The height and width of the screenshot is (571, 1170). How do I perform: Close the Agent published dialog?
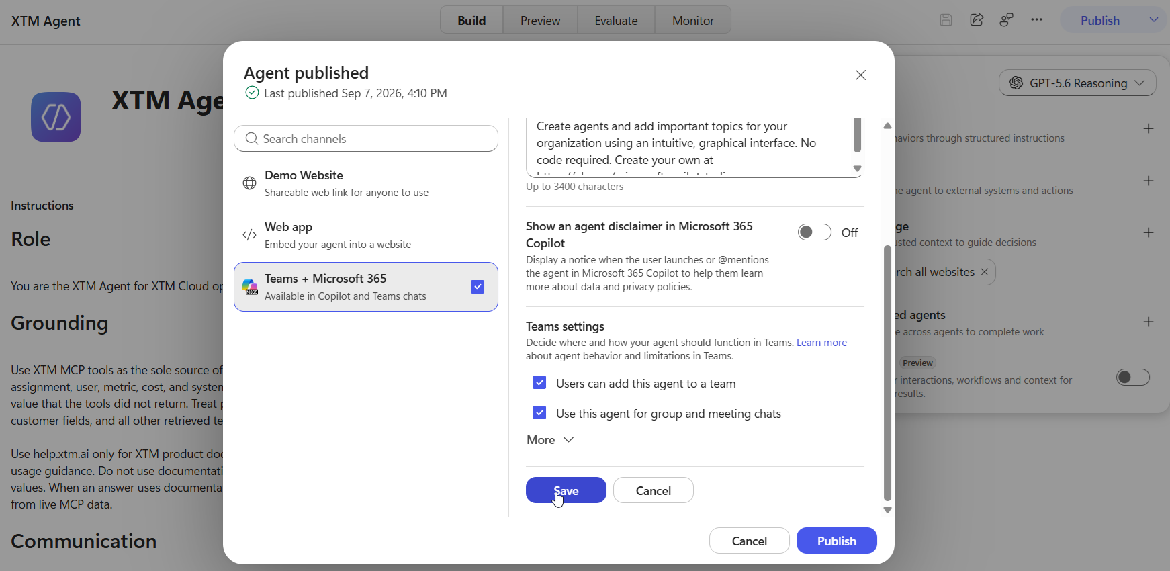[x=860, y=75]
